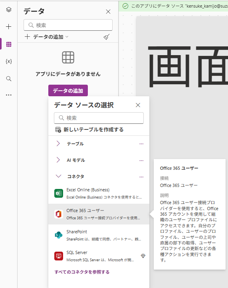
Task: Click the SQL Server red icon
Action: click(59, 256)
